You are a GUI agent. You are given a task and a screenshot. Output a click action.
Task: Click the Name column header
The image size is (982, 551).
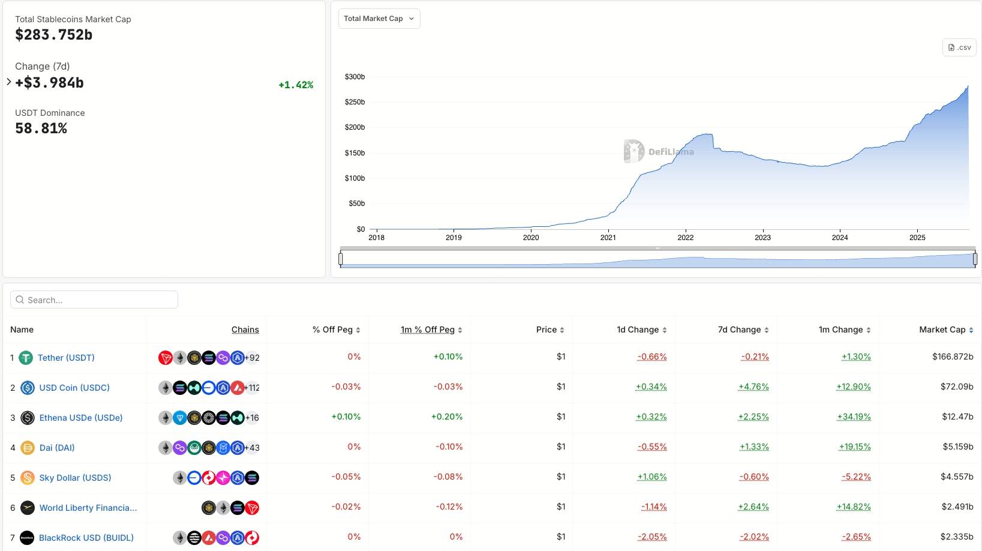(x=22, y=330)
